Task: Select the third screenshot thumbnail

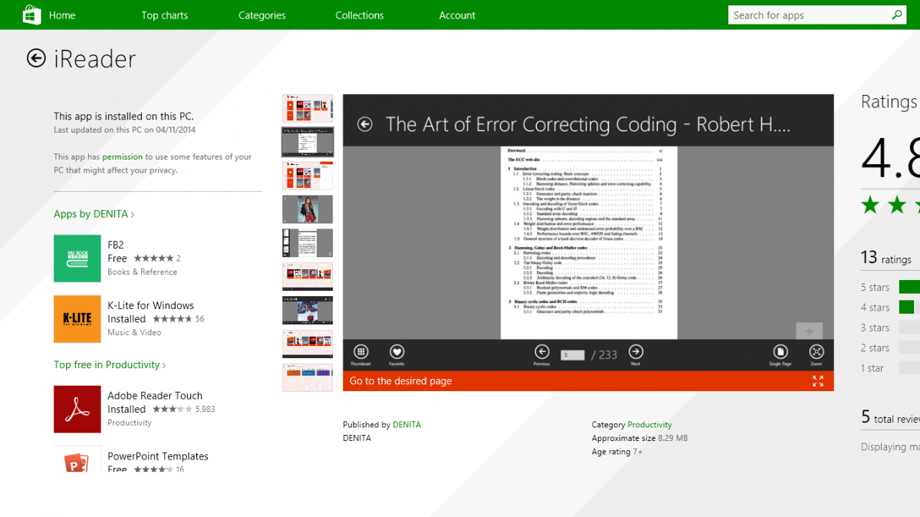Action: (307, 176)
